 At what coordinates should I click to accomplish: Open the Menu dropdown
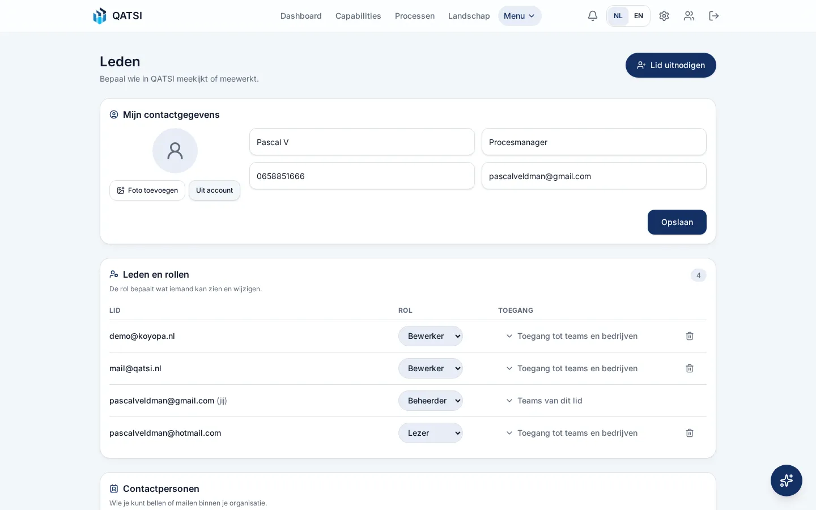520,16
